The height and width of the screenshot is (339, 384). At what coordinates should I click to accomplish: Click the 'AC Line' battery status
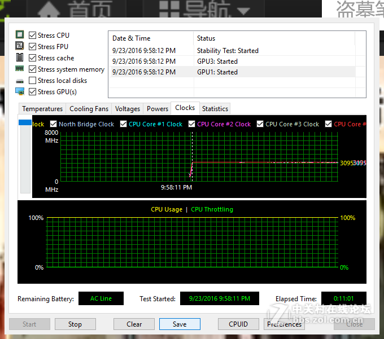coord(101,298)
